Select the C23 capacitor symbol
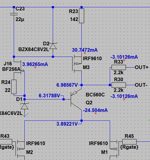 pyautogui.click(x=14, y=14)
